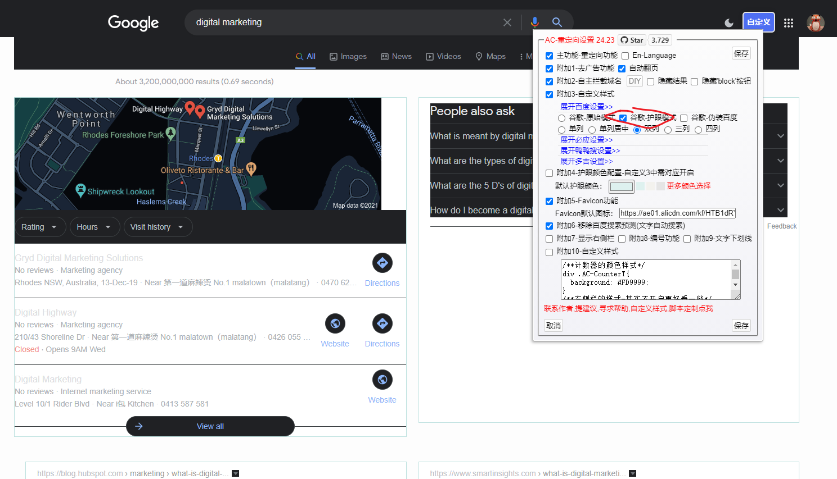Viewport: 837px width, 479px height.
Task: Open the Google apps grid icon
Action: point(788,23)
